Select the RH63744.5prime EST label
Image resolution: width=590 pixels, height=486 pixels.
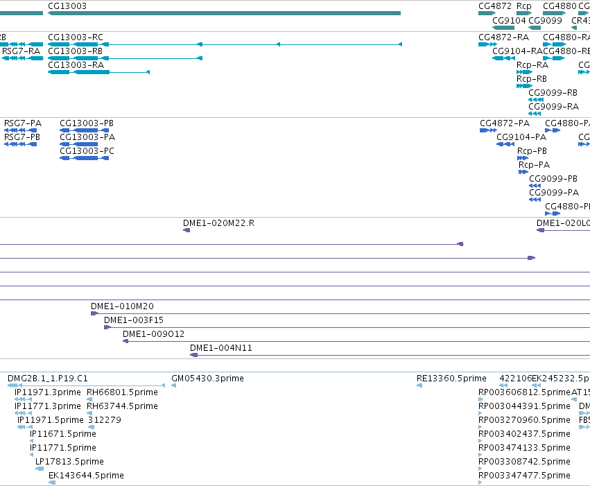pos(122,407)
